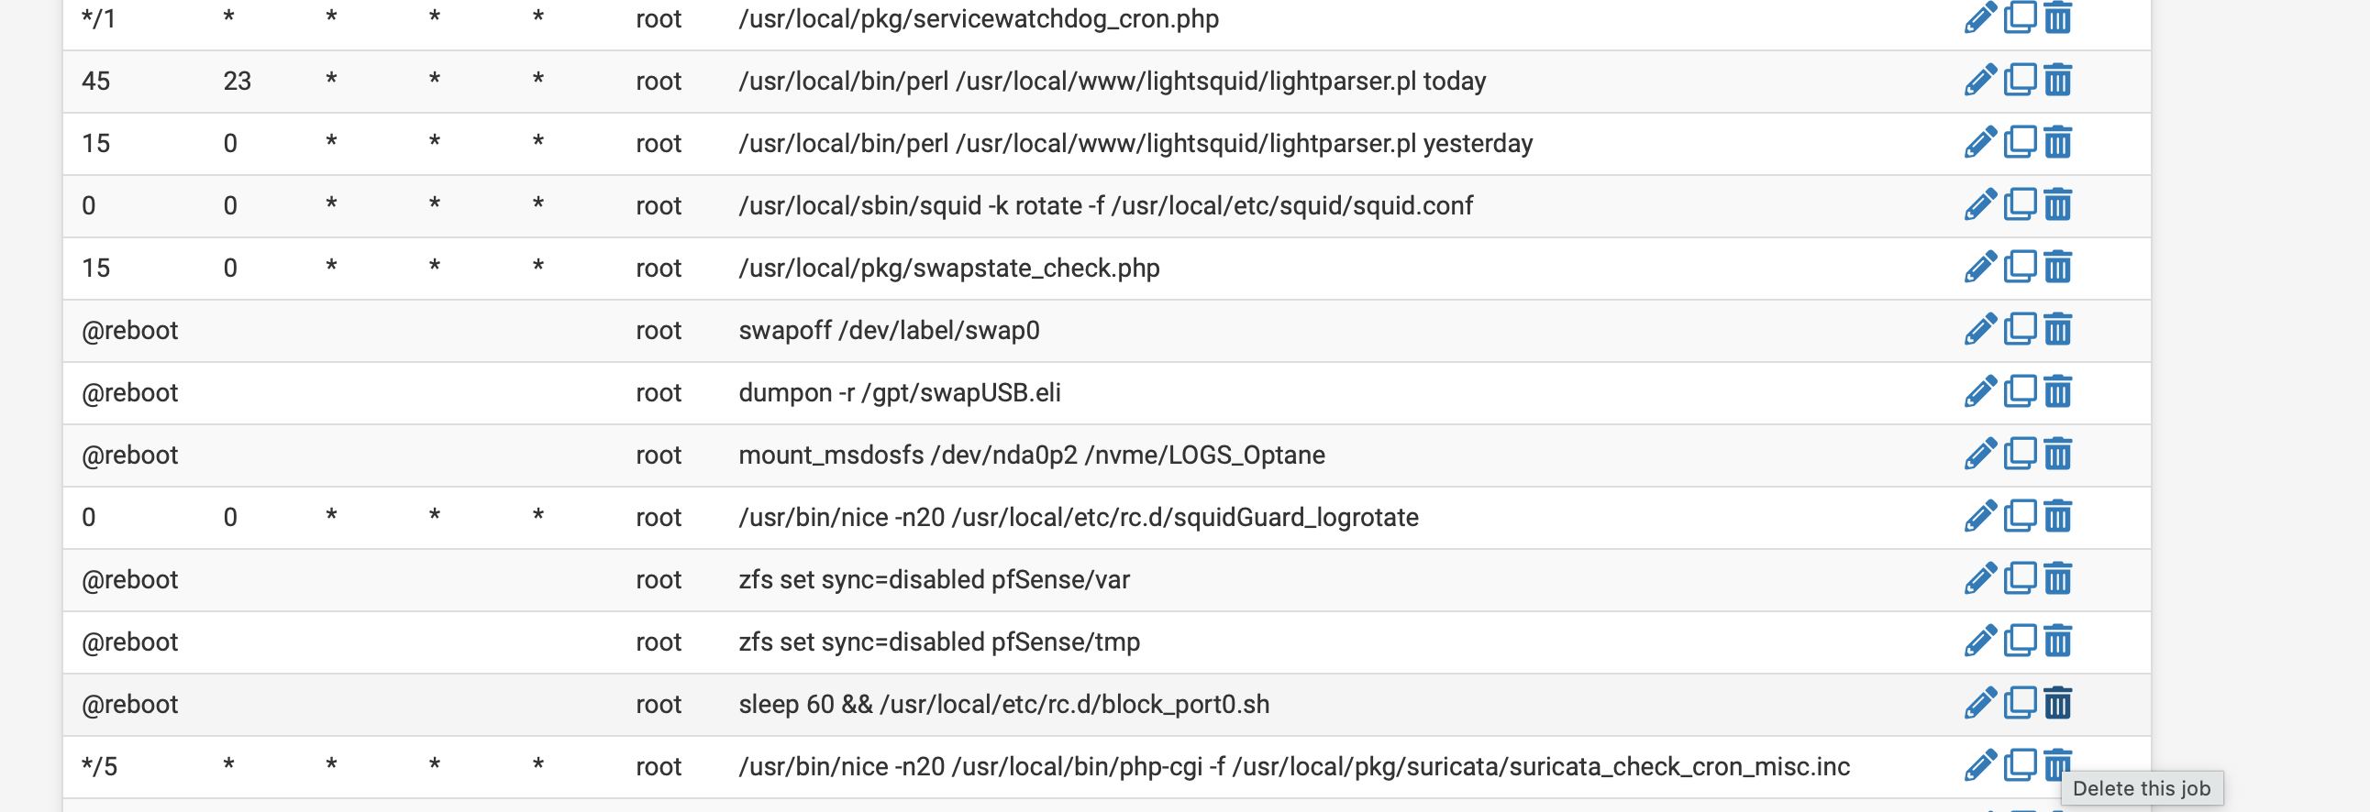
Task: Copy the block_port0.sh reboot job
Action: tap(2020, 703)
